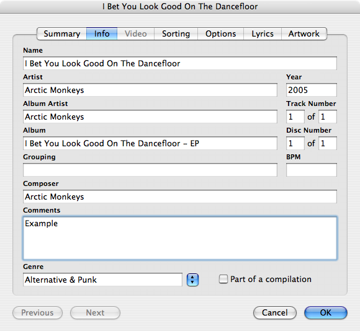Click the Year field showing 2005
Viewport: 360px width, 331px height.
[x=312, y=90]
